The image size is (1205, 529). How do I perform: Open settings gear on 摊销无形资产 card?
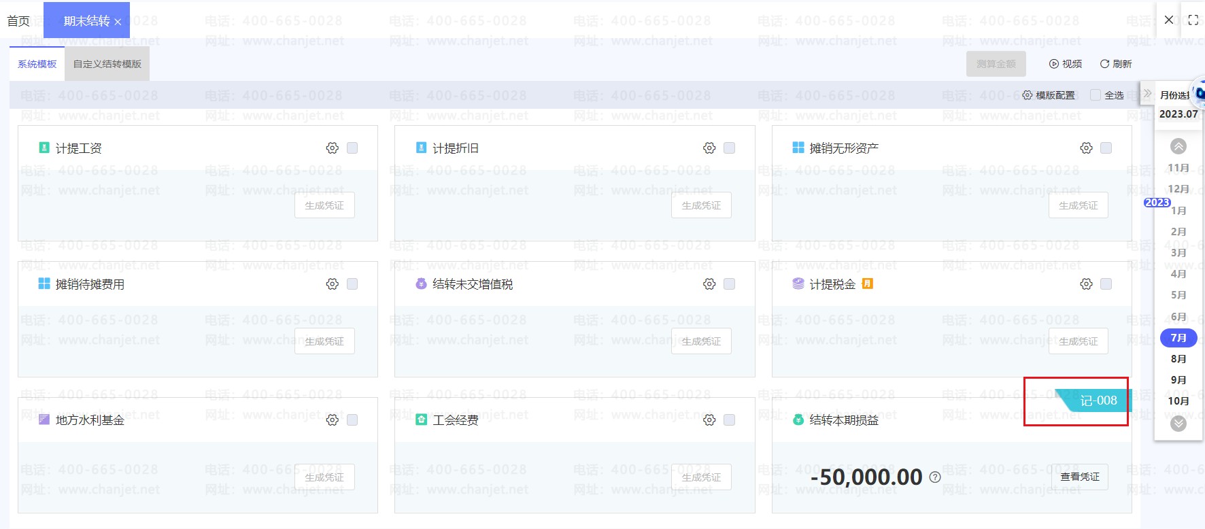pos(1086,148)
